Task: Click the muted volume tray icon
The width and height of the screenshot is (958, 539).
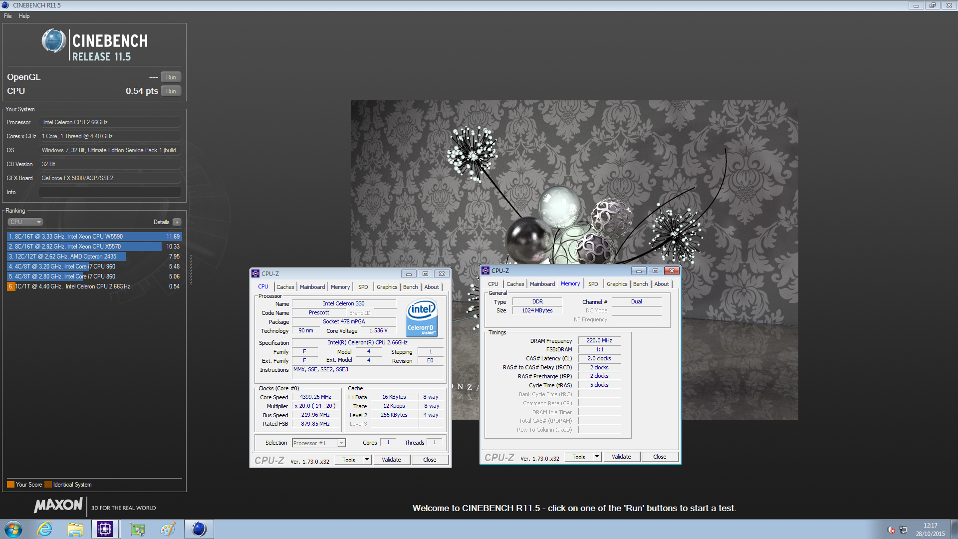Action: 891,530
